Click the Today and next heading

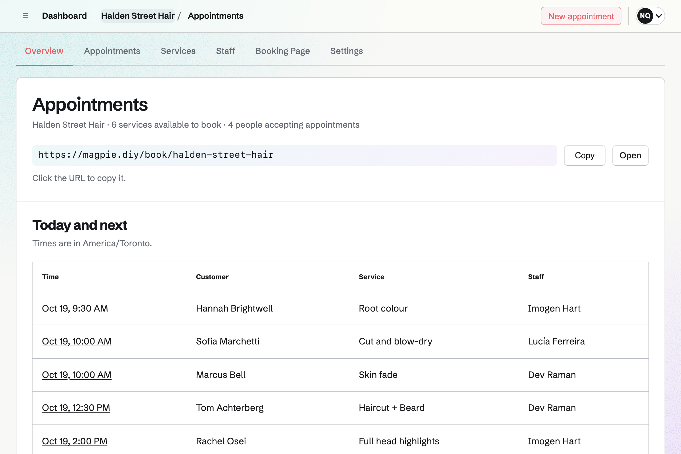click(x=80, y=225)
